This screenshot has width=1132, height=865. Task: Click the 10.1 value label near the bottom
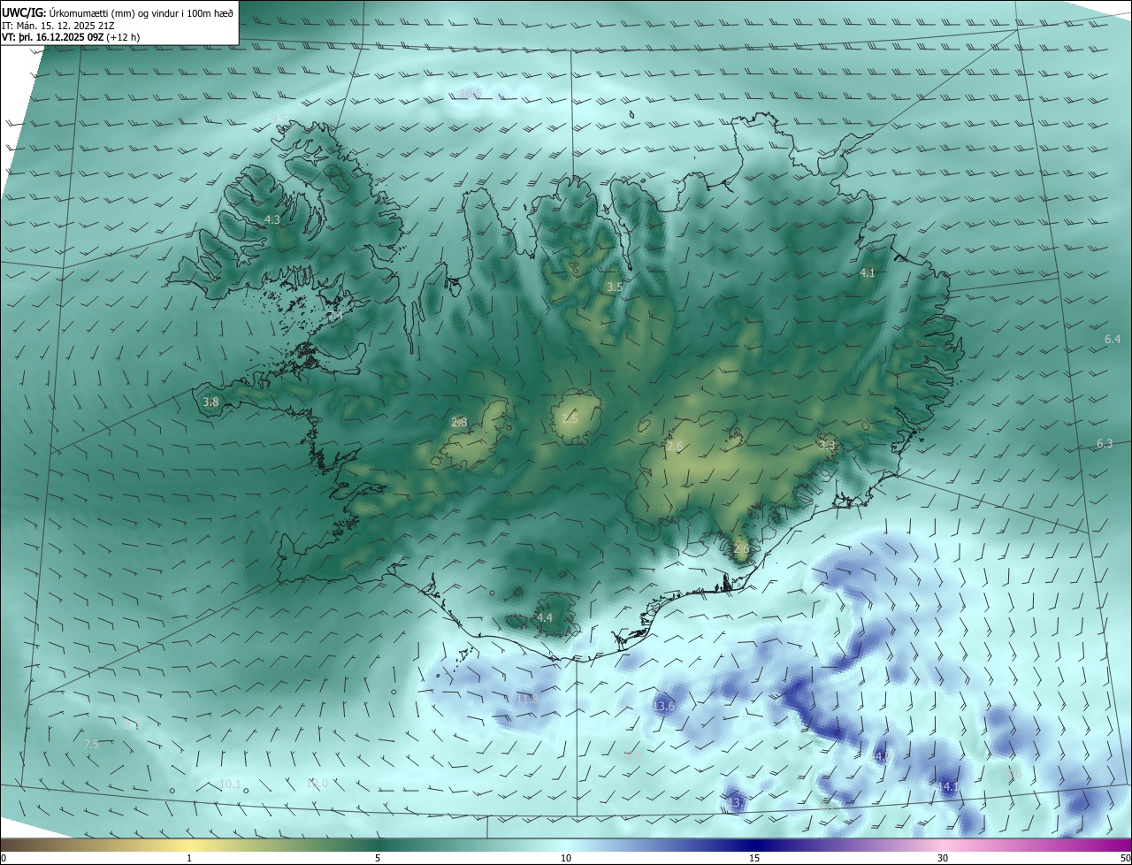pyautogui.click(x=230, y=784)
